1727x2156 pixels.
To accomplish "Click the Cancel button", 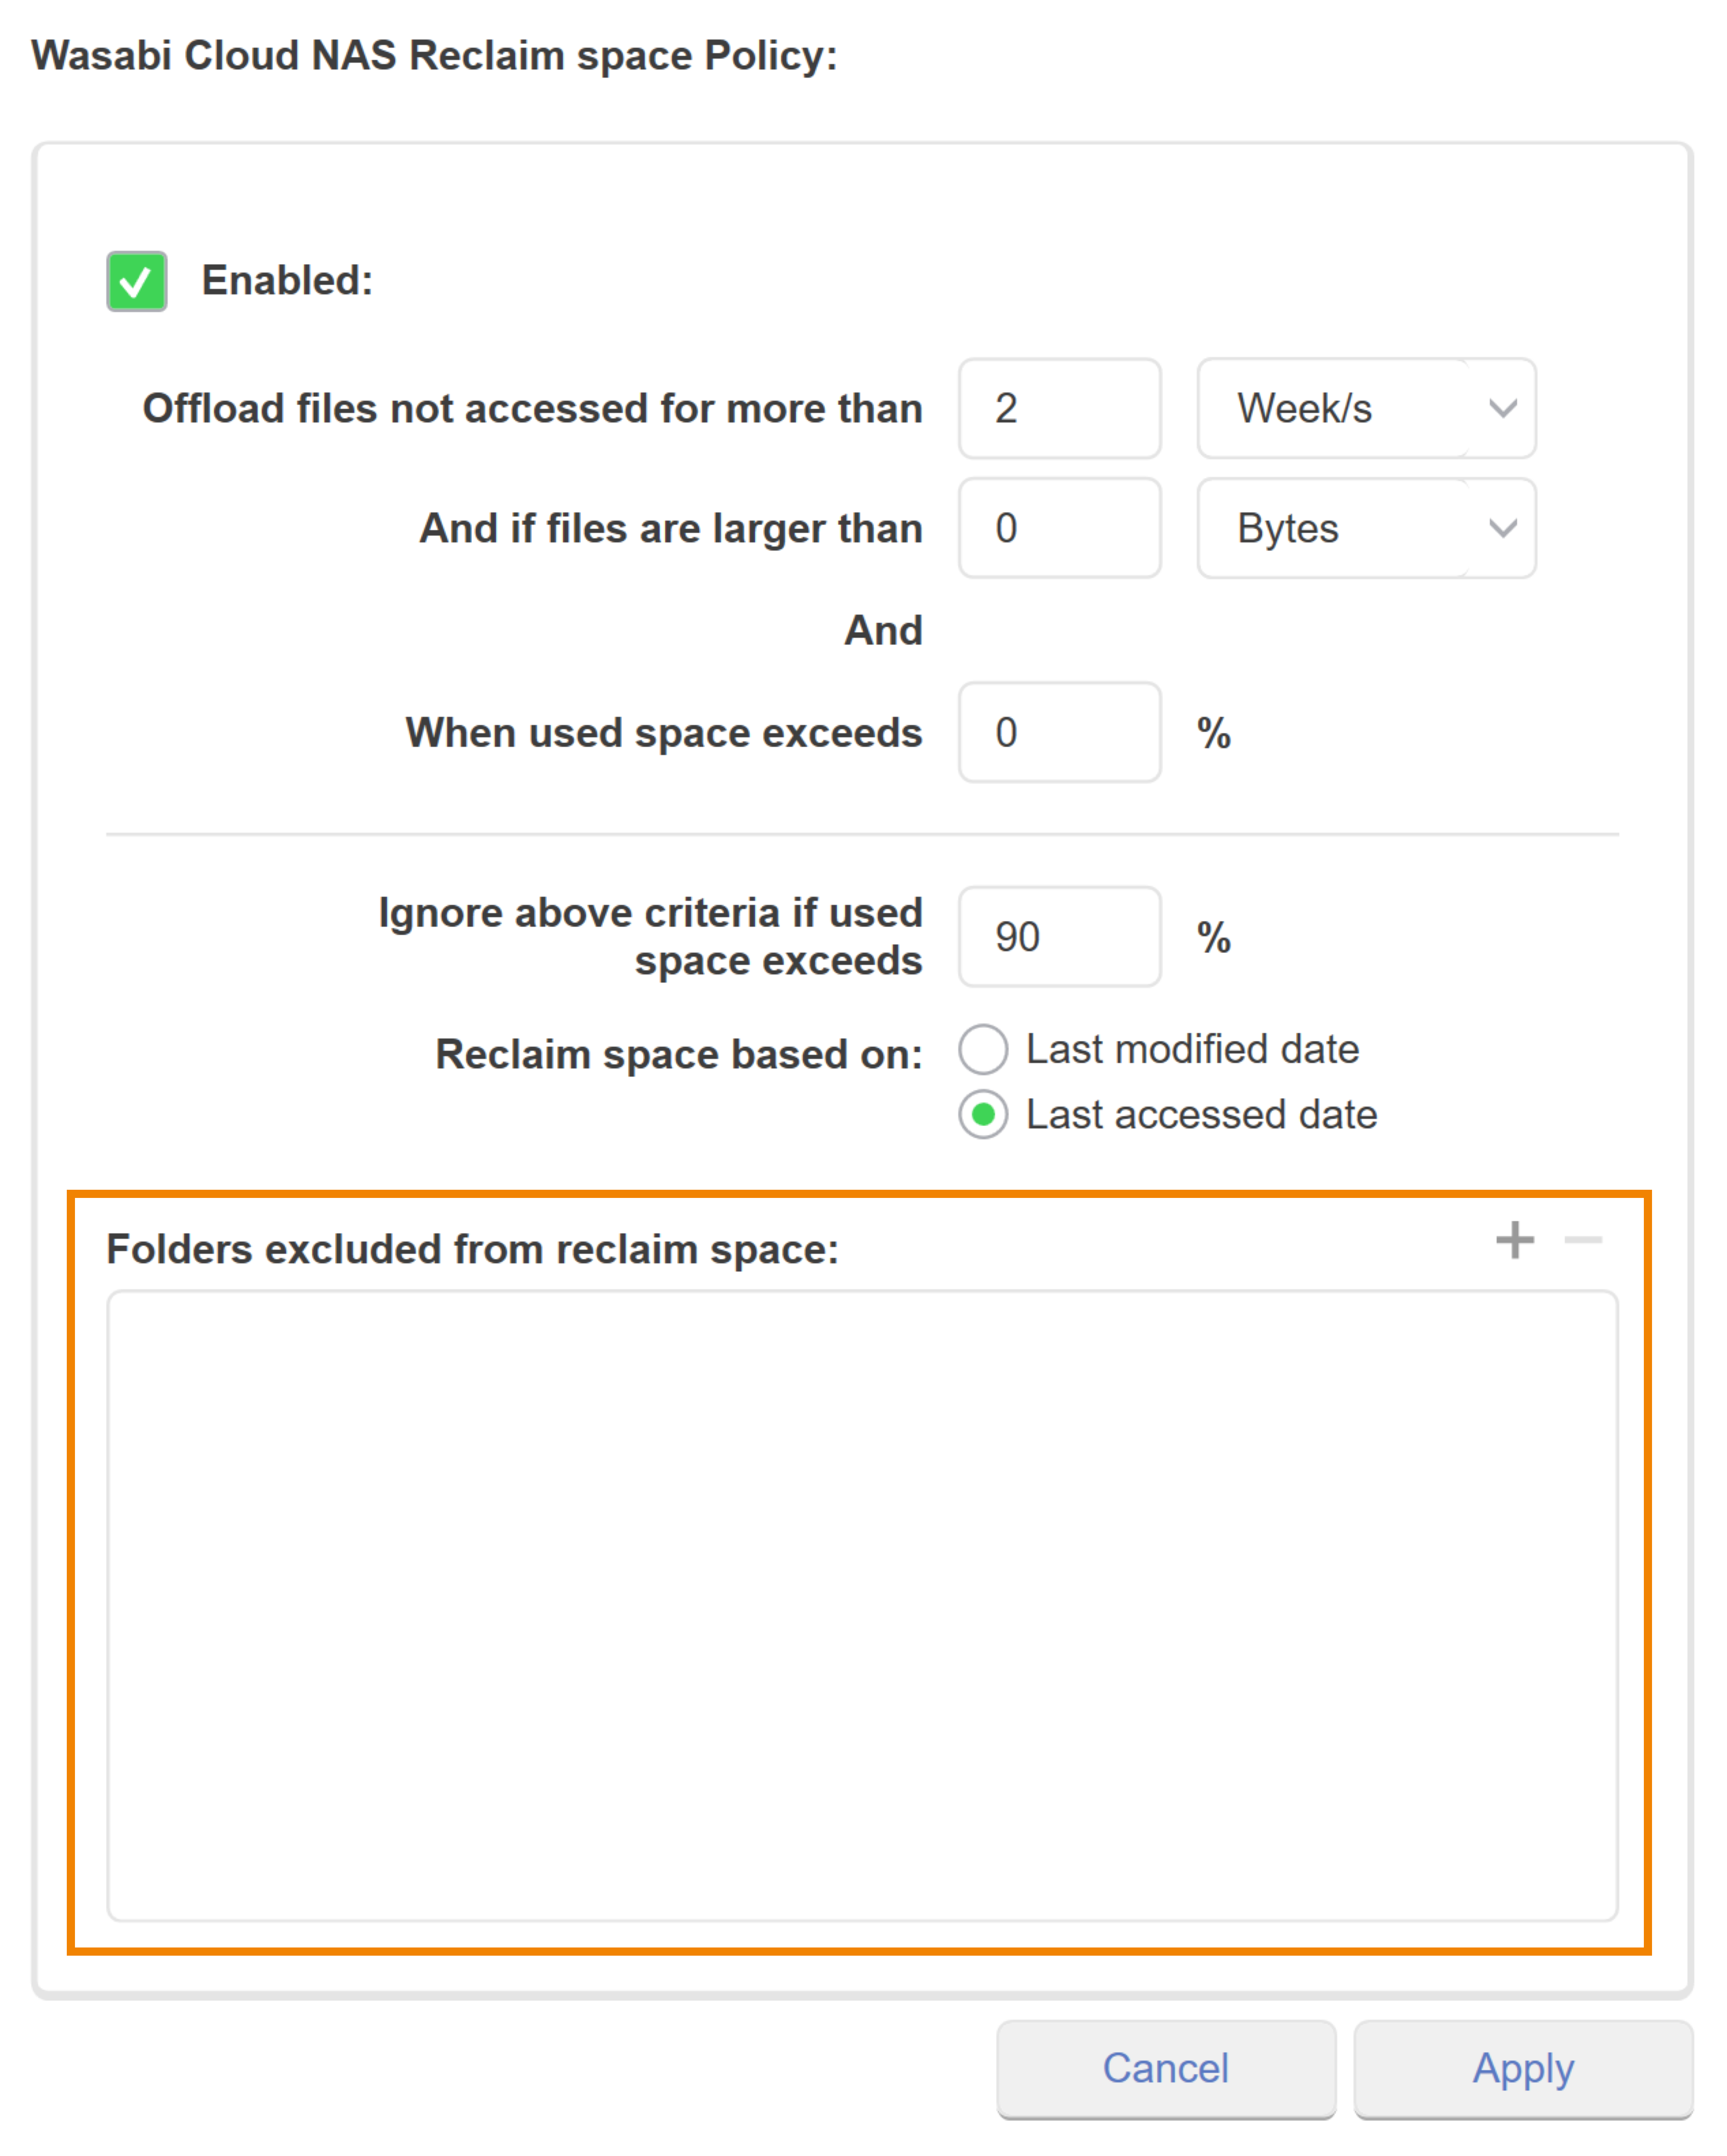I will click(1166, 2068).
